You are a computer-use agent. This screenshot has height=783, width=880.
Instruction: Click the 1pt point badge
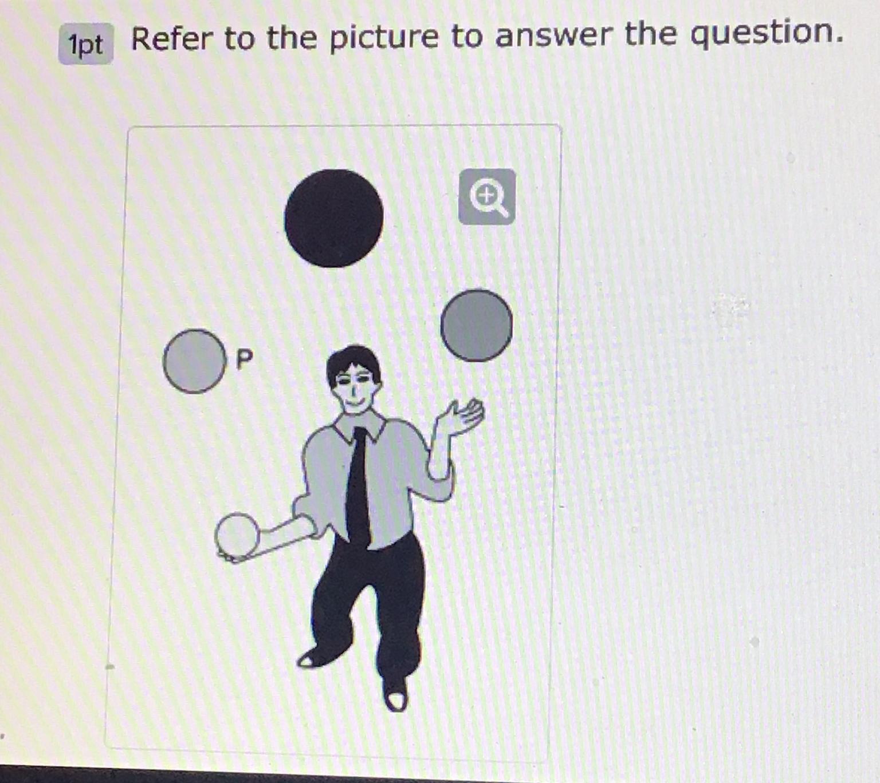[x=86, y=44]
